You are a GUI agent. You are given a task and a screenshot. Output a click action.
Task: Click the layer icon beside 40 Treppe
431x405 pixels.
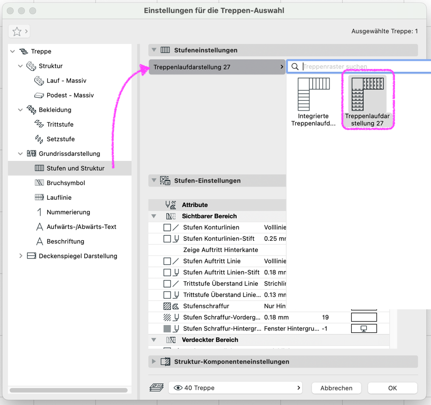click(x=156, y=388)
